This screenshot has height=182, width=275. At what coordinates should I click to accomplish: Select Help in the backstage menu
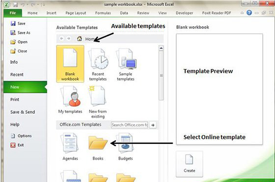15,125
